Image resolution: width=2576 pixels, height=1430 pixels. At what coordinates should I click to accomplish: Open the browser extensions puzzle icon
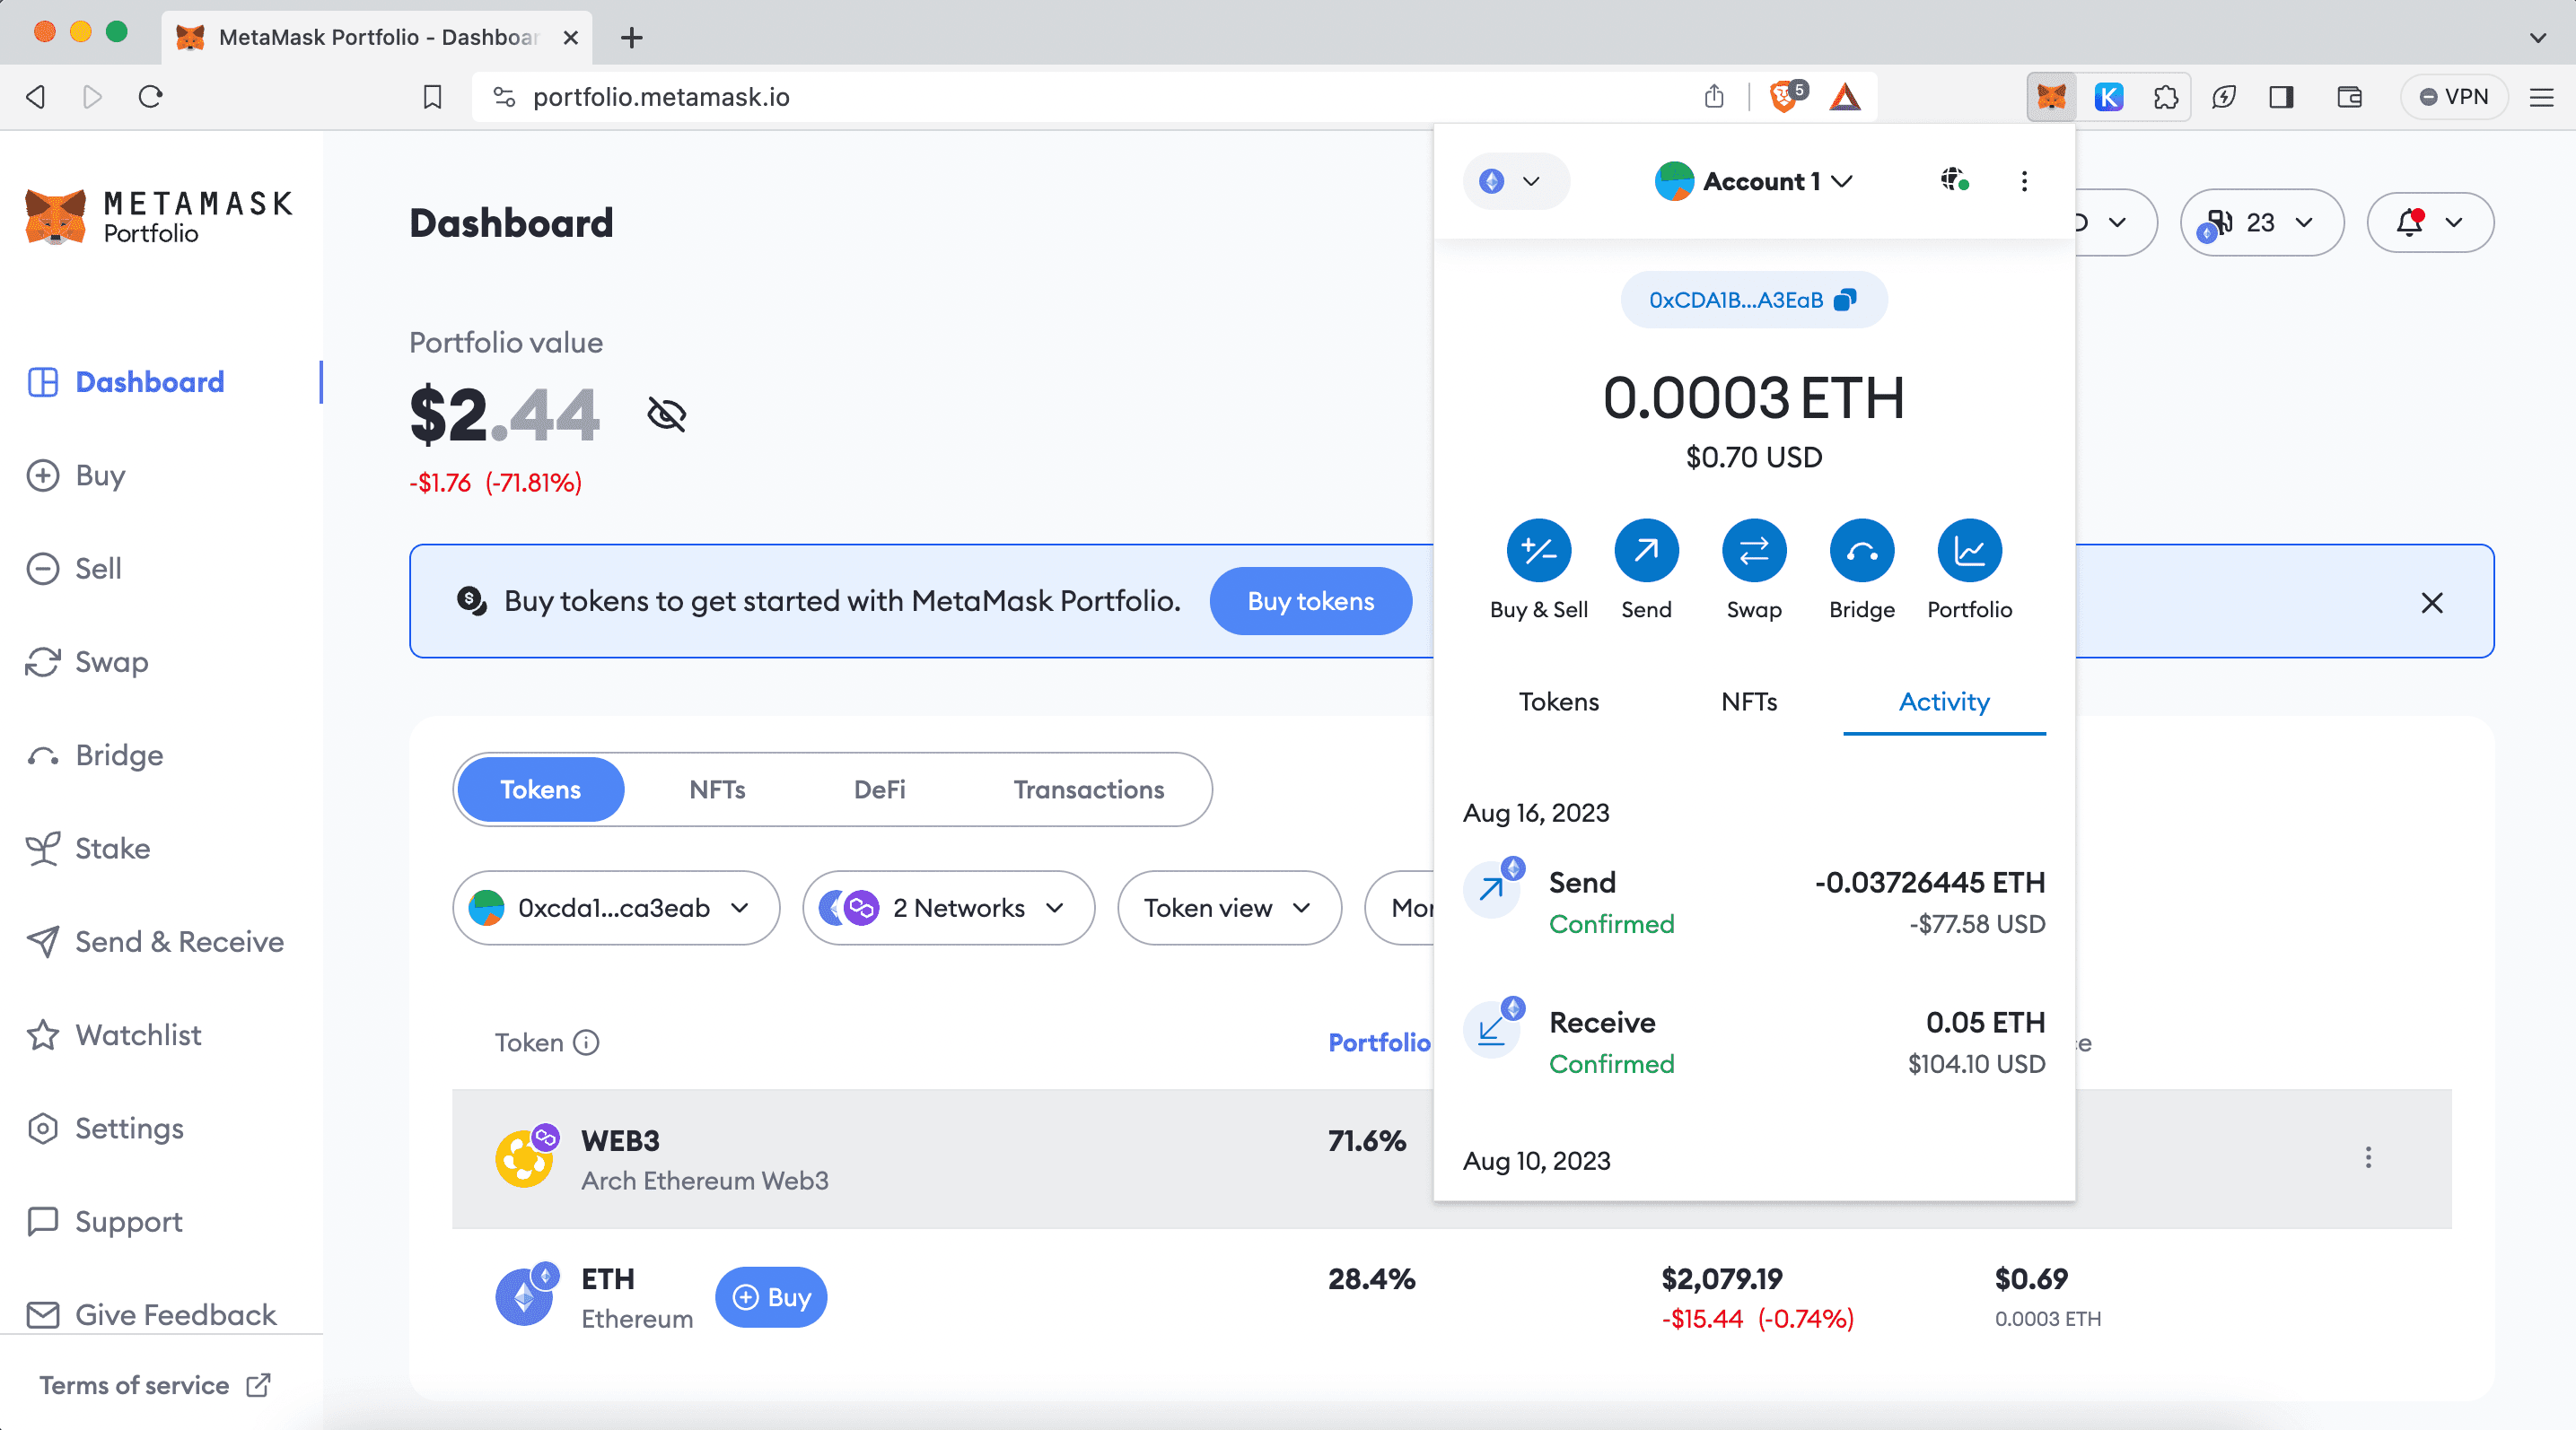(x=2165, y=97)
